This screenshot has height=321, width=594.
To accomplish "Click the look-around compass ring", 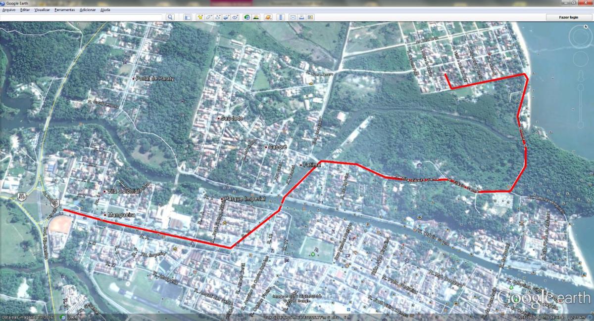I will point(580,37).
